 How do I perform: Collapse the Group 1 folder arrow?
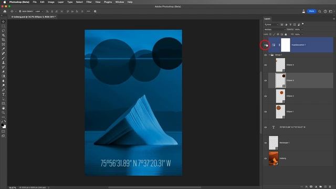click(x=269, y=55)
